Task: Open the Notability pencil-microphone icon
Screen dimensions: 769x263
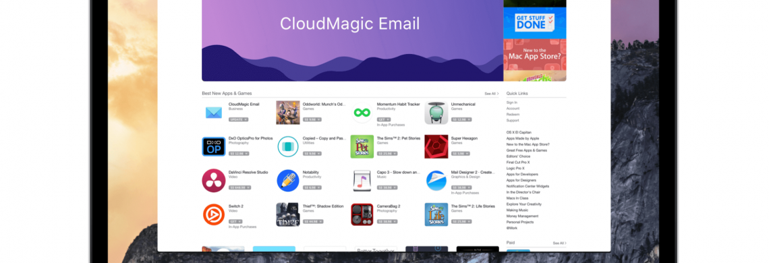Action: click(x=288, y=181)
